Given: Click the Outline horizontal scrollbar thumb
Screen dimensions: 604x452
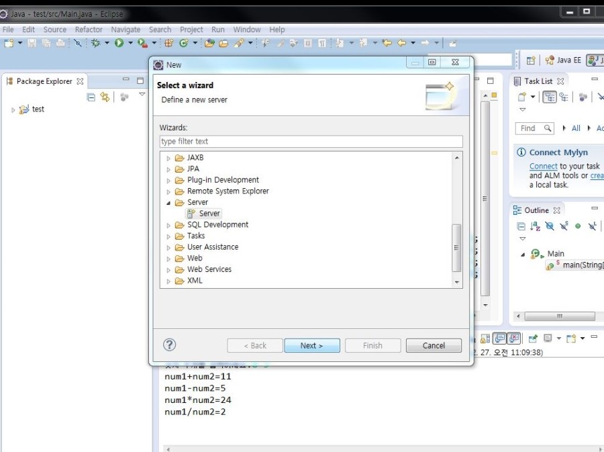Looking at the screenshot, I should 560,316.
